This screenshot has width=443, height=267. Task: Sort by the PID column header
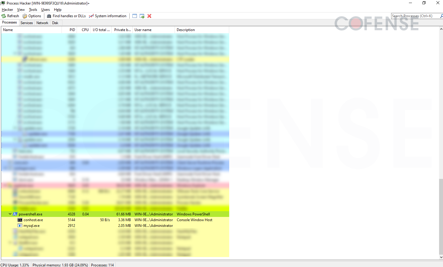click(69, 30)
